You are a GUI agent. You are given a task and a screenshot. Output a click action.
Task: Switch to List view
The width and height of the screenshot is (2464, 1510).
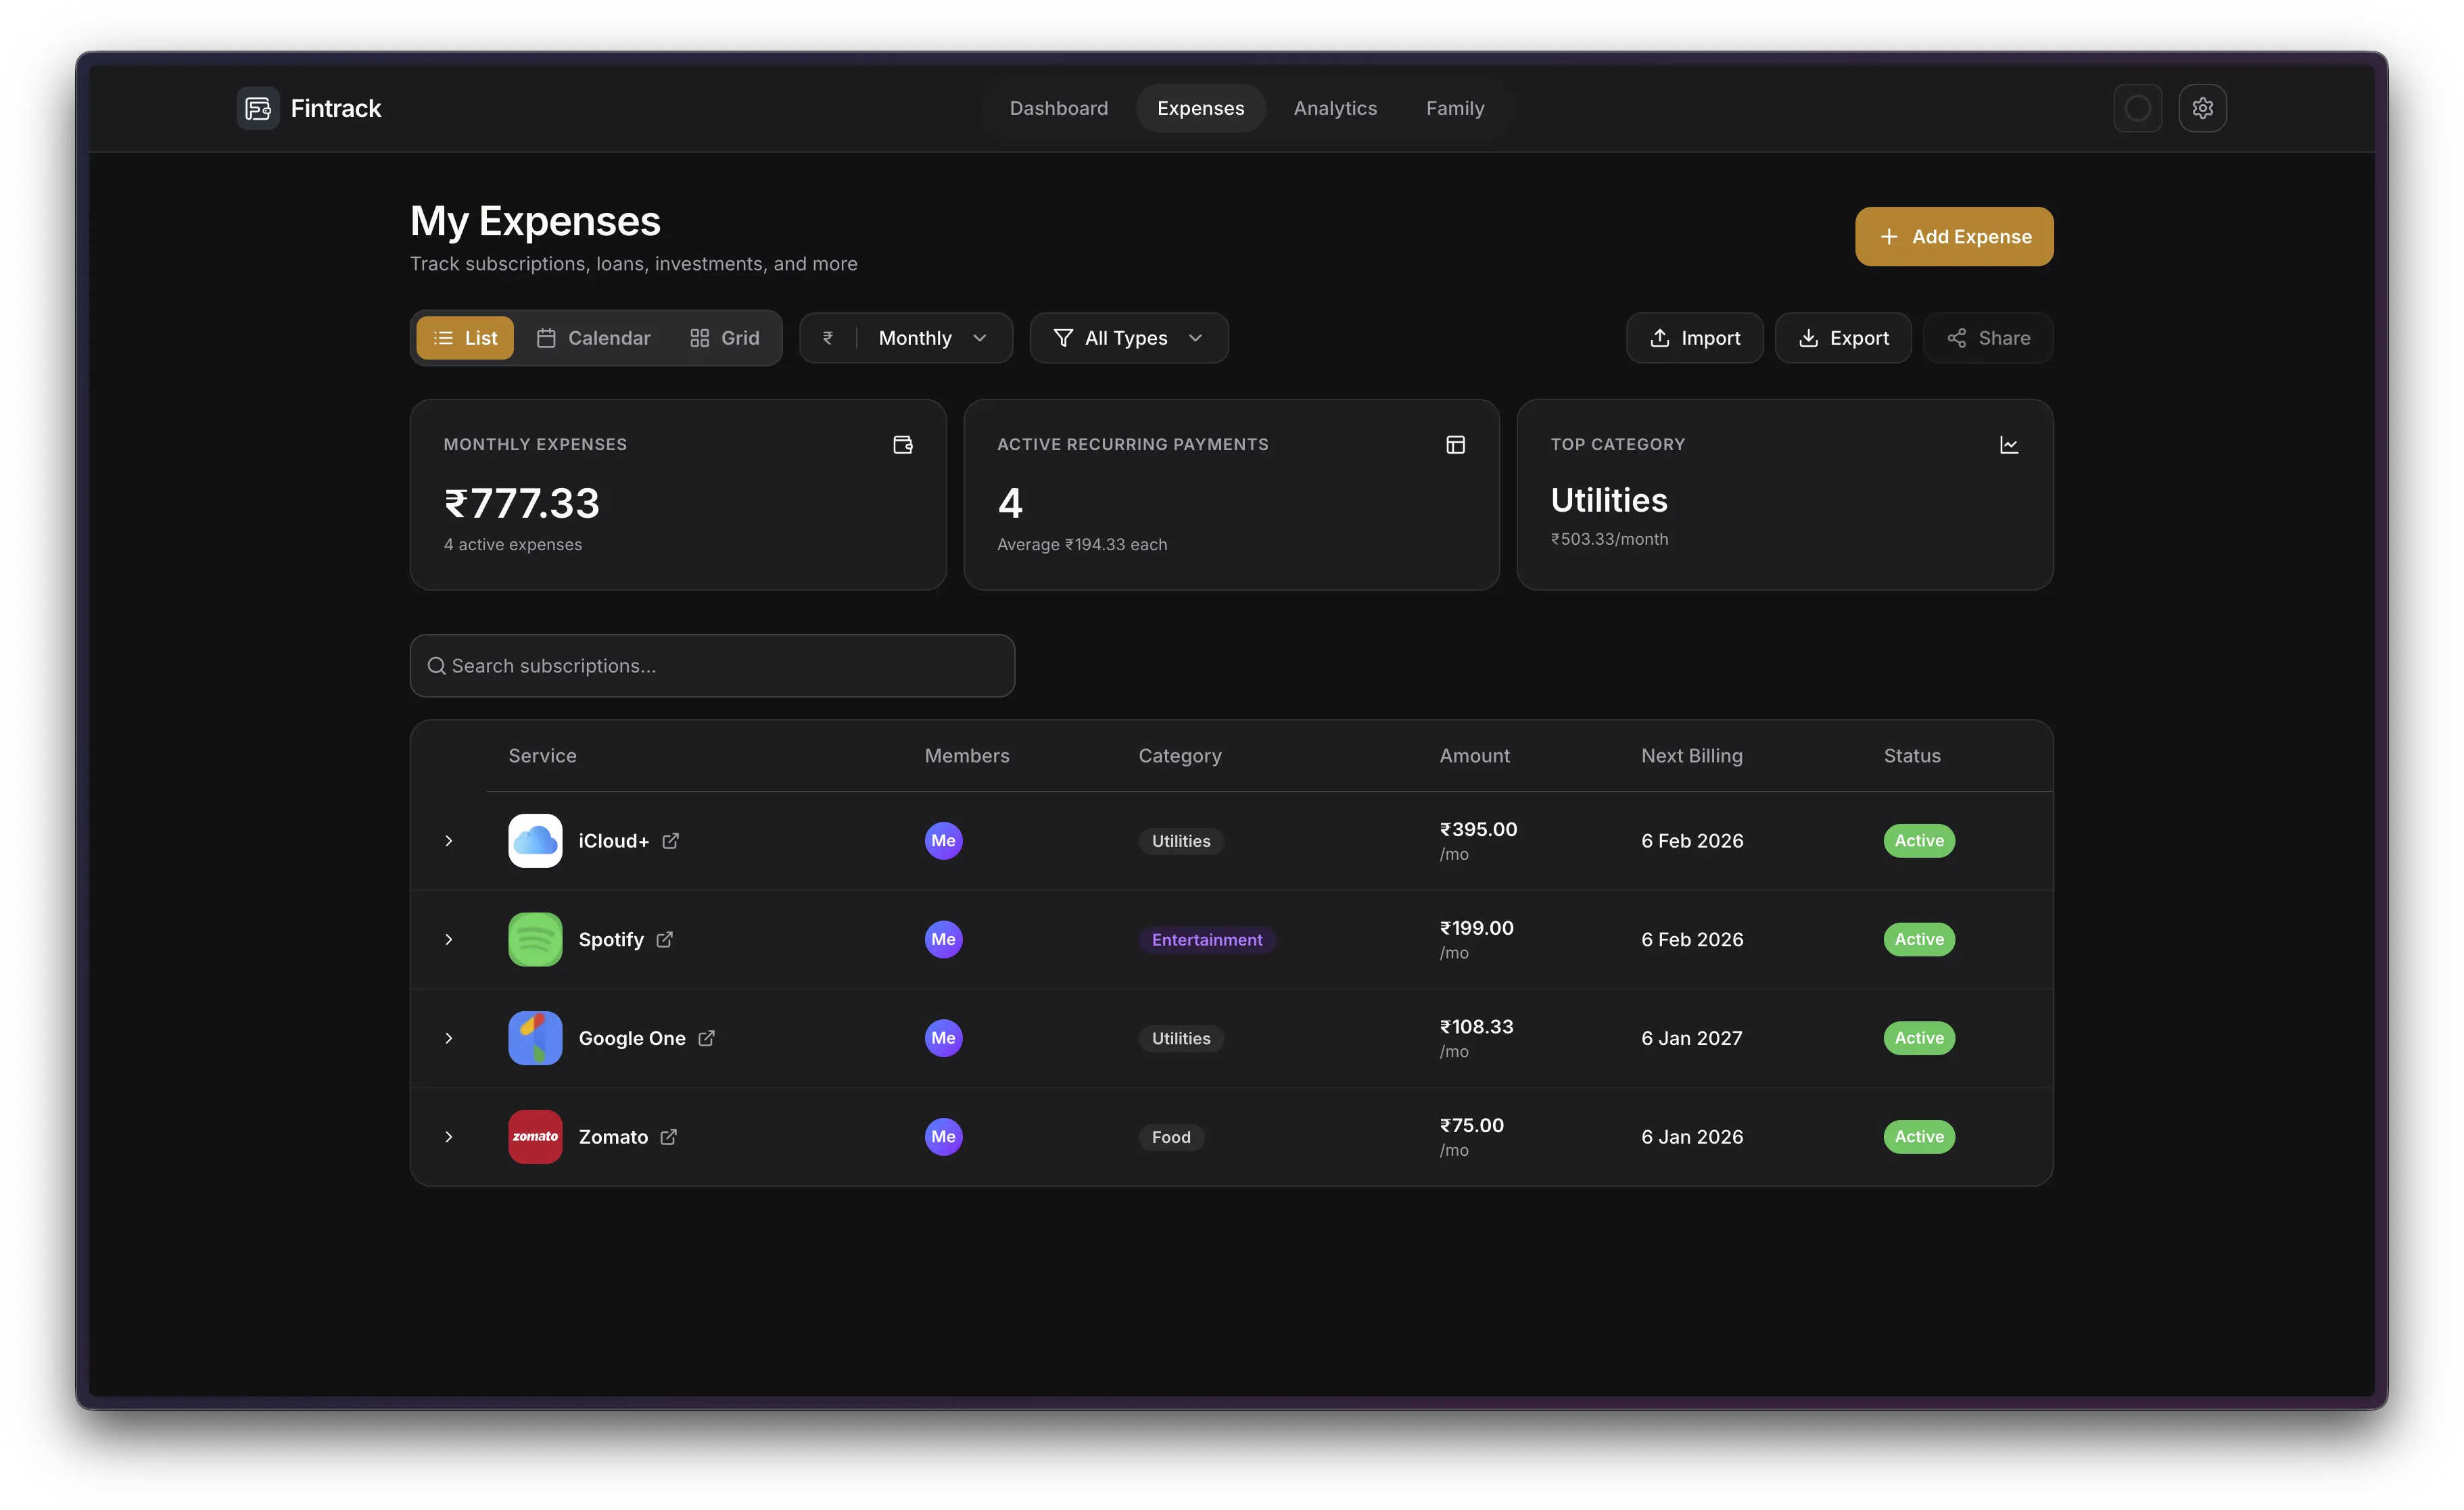point(465,338)
